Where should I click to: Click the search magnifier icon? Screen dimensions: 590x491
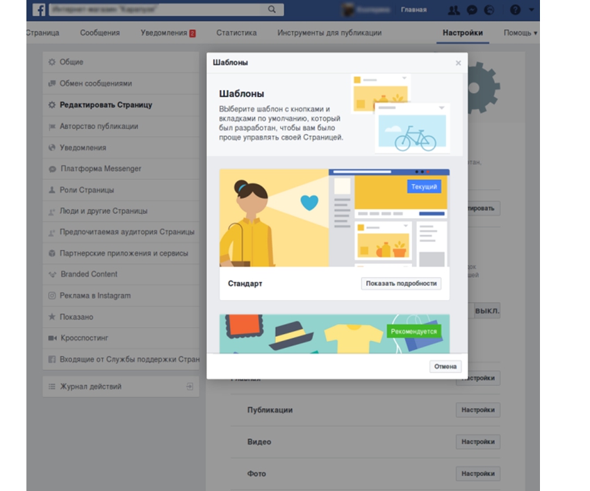[272, 10]
